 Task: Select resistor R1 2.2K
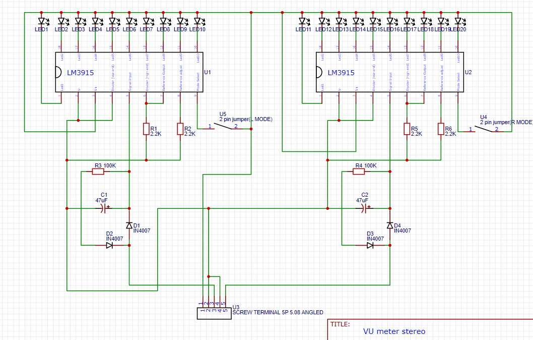click(146, 130)
